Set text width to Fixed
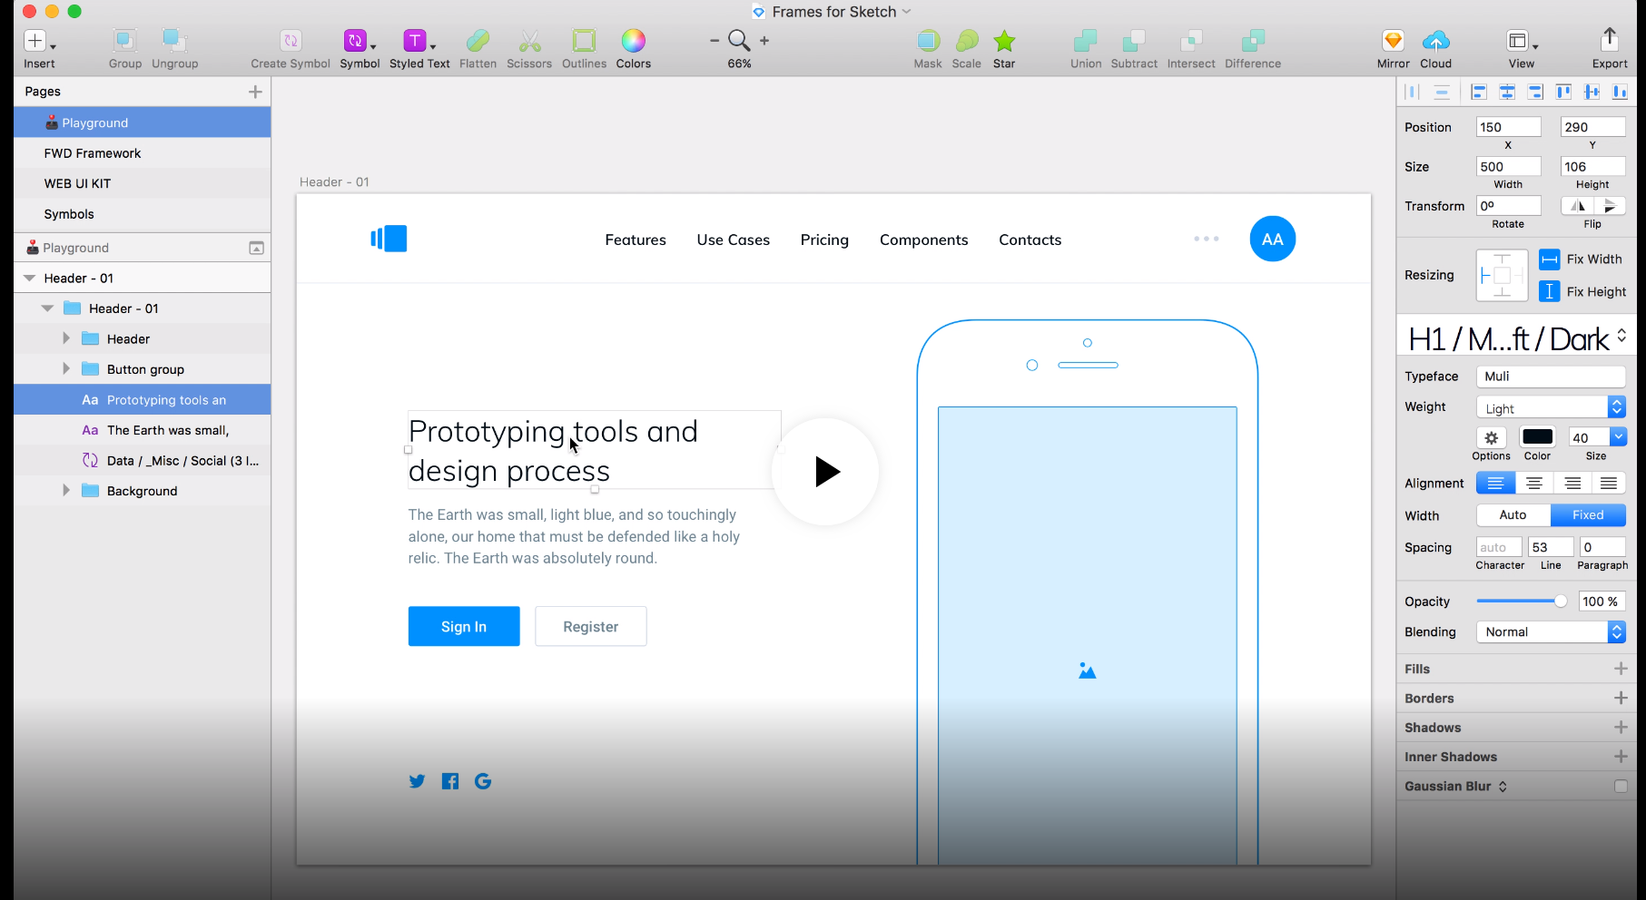1646x900 pixels. [x=1588, y=514]
